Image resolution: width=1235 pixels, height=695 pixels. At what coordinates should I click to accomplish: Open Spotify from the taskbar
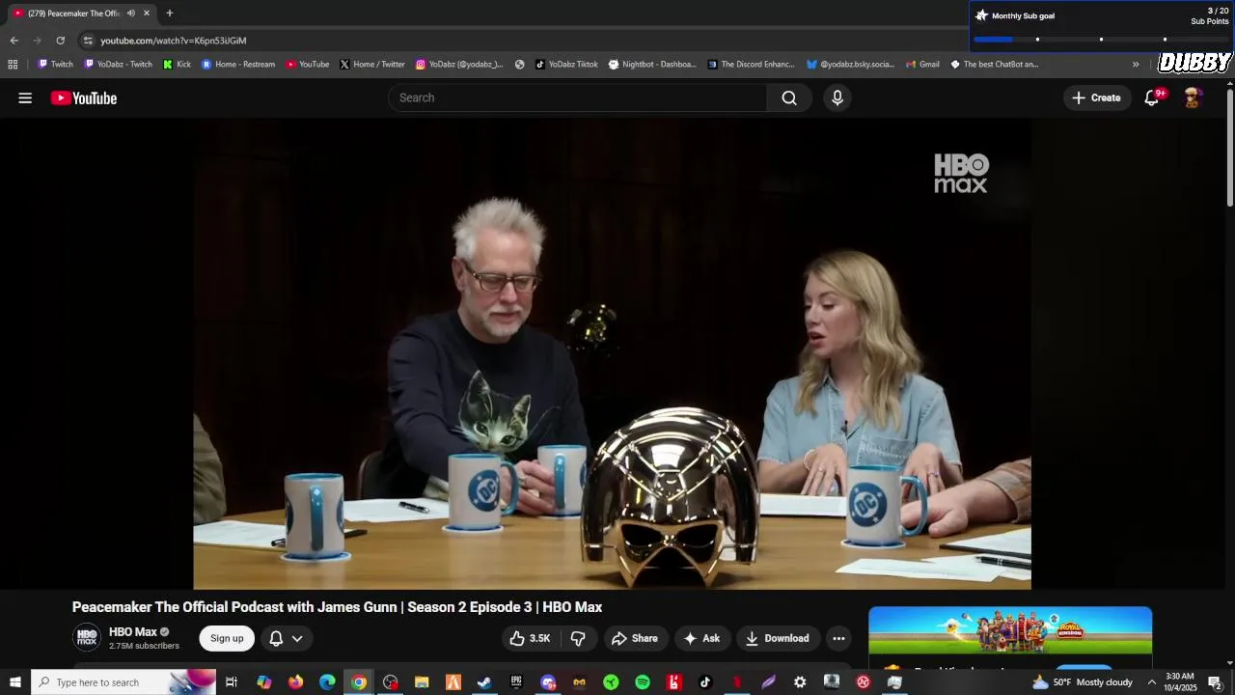point(643,682)
